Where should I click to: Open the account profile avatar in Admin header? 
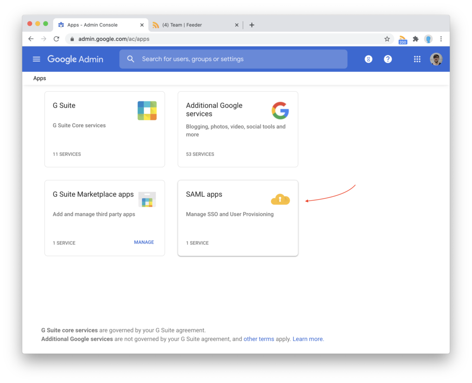(436, 59)
